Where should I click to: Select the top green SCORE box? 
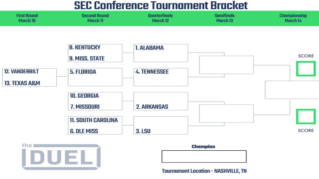(x=306, y=69)
